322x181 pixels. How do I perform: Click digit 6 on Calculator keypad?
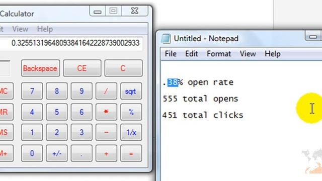[x=82, y=112]
